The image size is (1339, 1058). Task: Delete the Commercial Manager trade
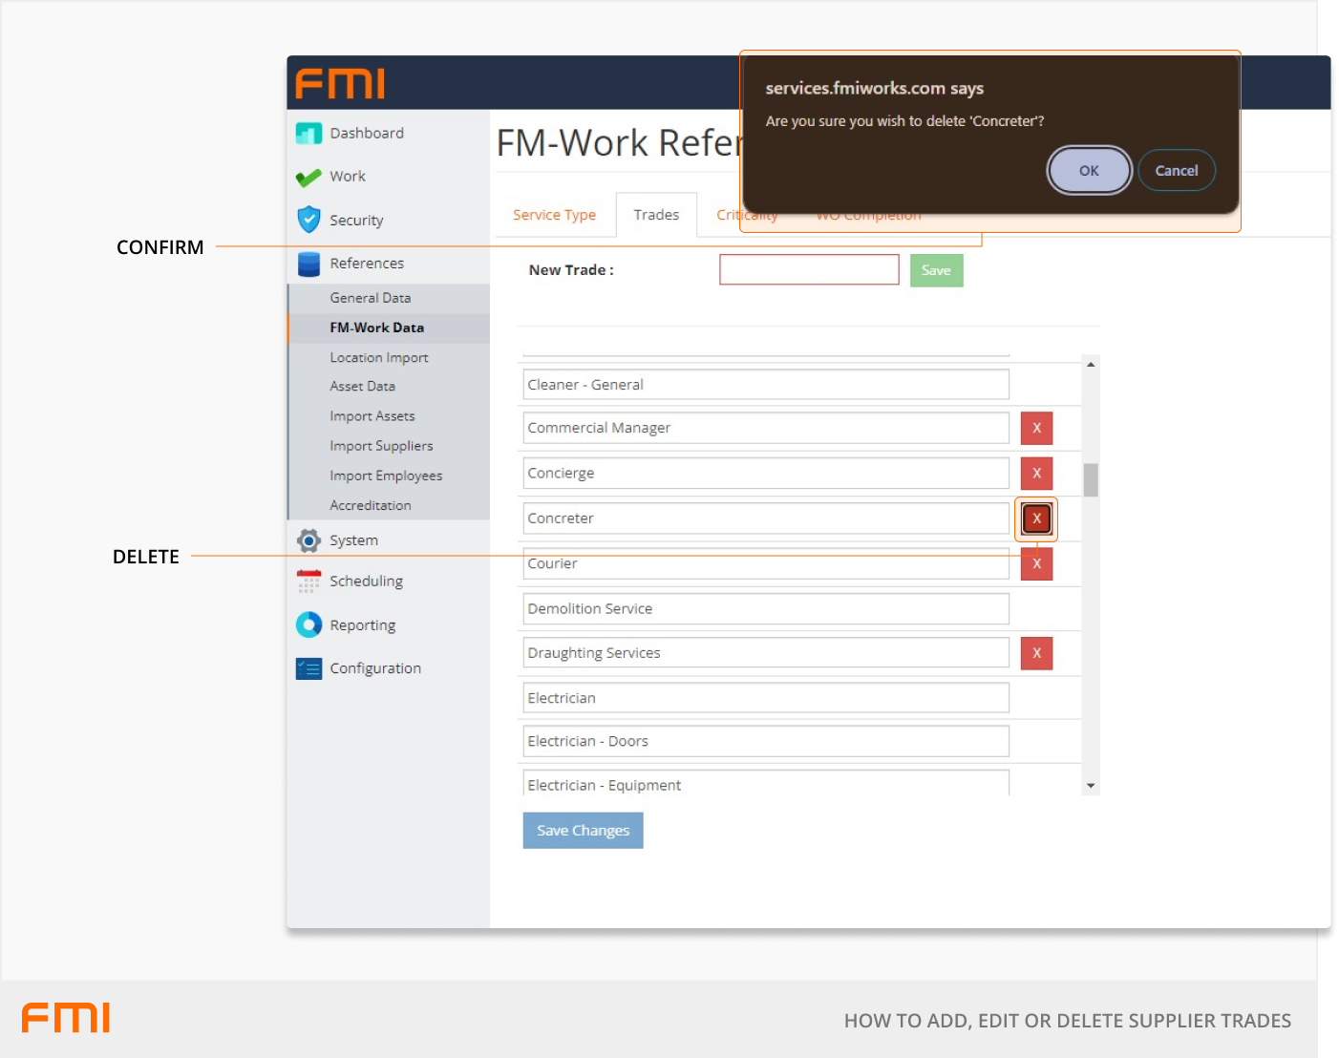tap(1036, 429)
